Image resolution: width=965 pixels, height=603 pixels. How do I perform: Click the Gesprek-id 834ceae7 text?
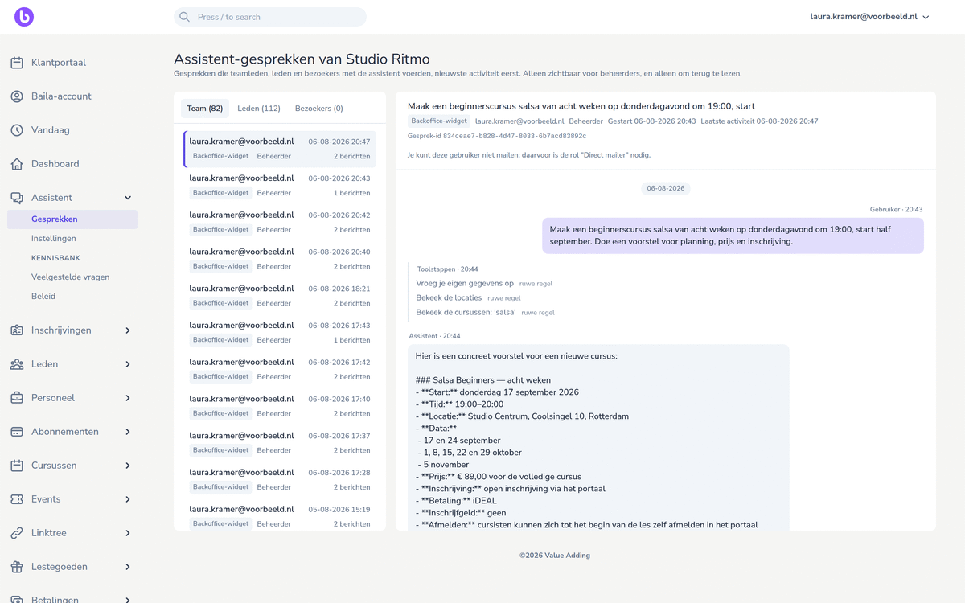[x=497, y=136]
